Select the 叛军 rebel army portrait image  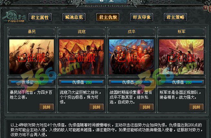click(181, 57)
